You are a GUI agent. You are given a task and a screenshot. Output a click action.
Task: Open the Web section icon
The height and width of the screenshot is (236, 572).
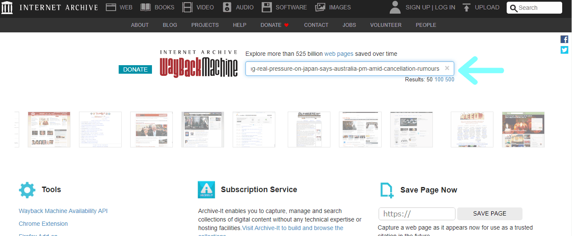point(111,7)
